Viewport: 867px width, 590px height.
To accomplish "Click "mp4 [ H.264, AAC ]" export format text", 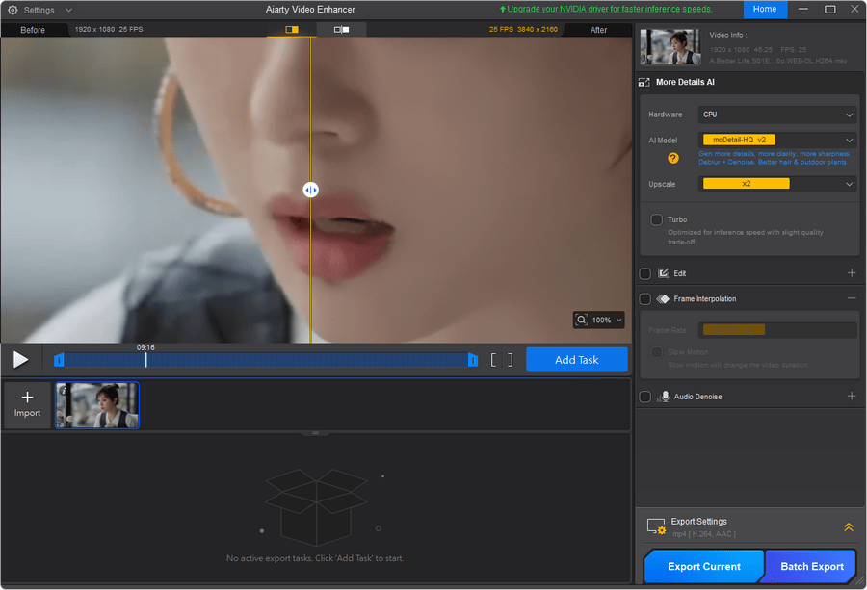I will click(x=704, y=534).
